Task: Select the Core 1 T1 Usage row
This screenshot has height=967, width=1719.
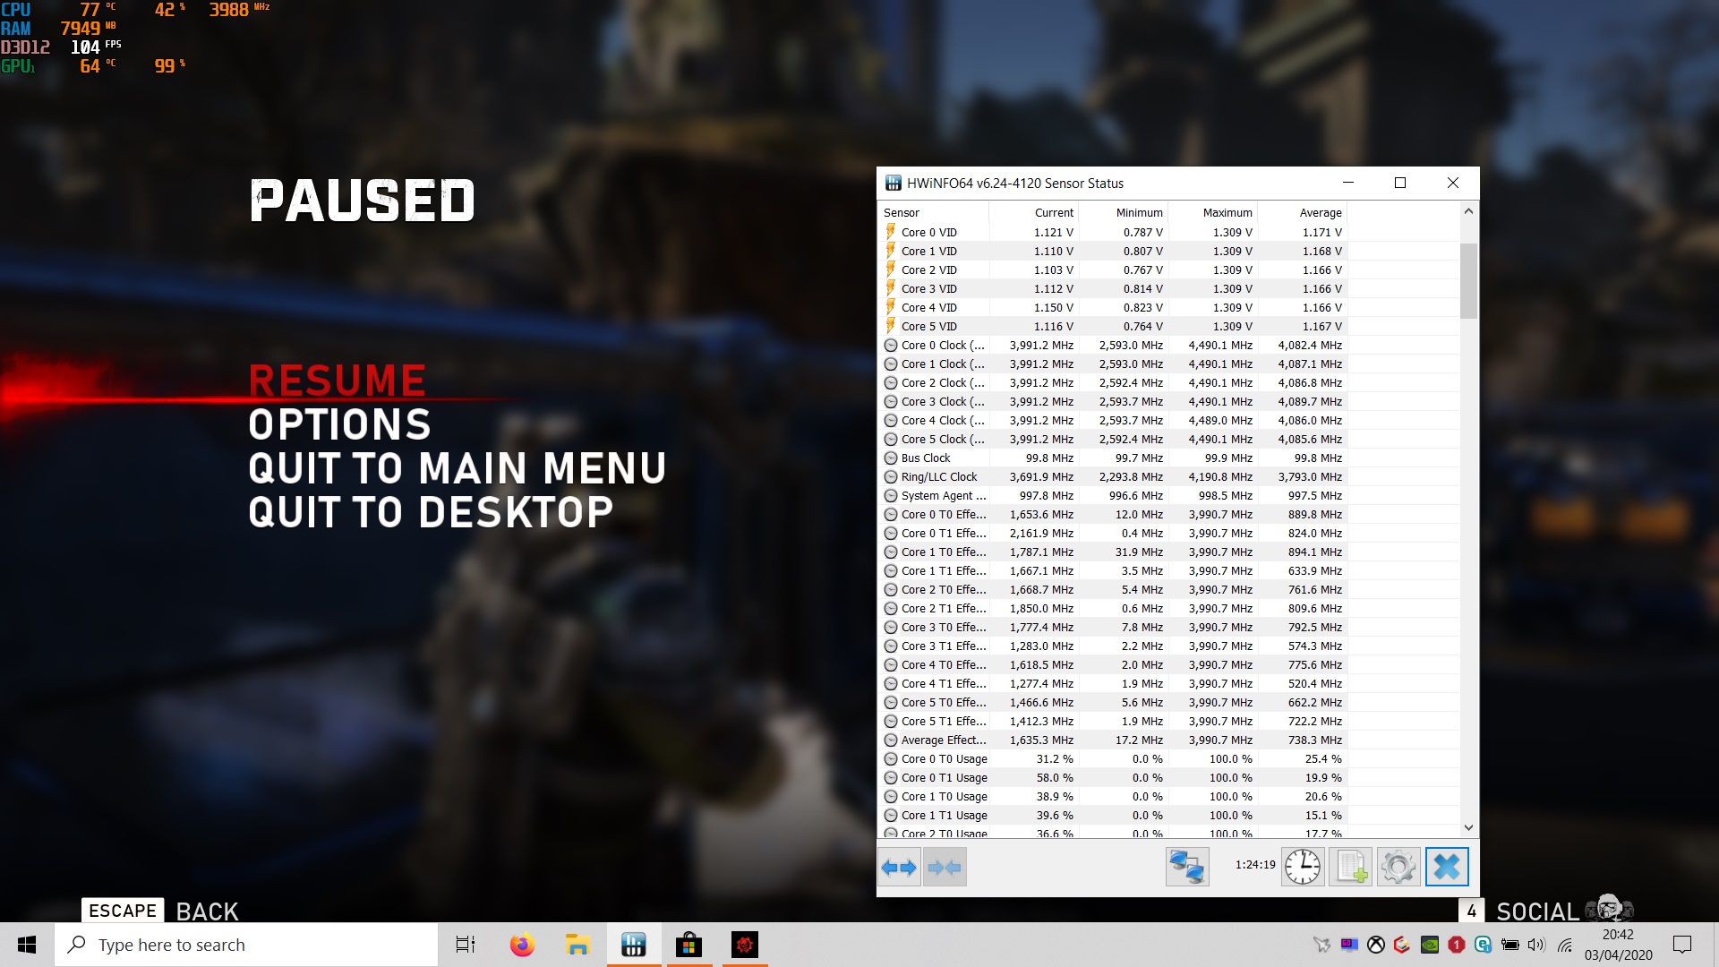Action: click(x=1113, y=815)
